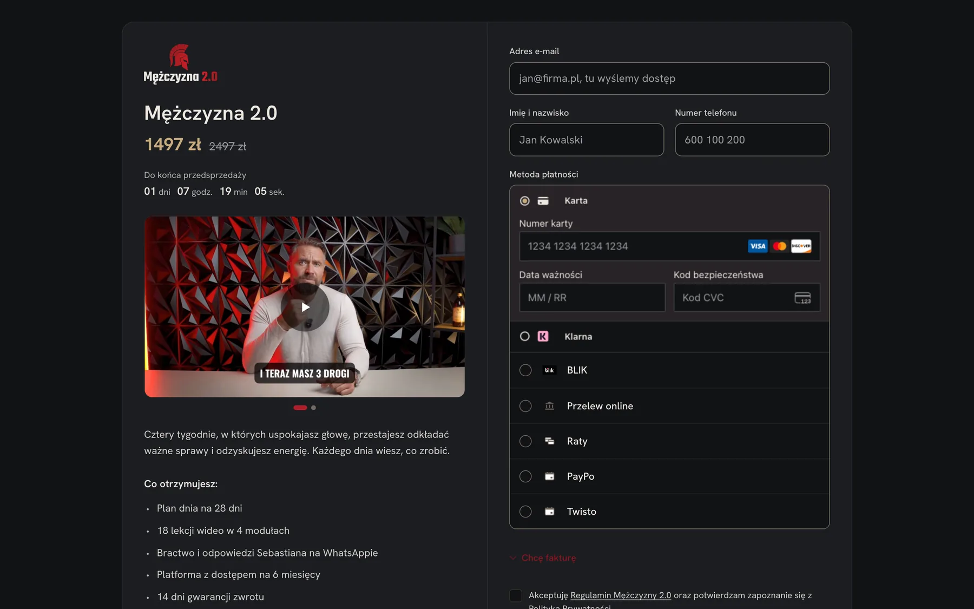Viewport: 974px width, 609px height.
Task: Click the Kod CVC input field
Action: 747,298
